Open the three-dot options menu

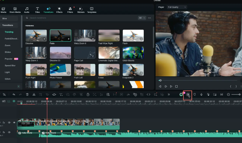(x=149, y=18)
